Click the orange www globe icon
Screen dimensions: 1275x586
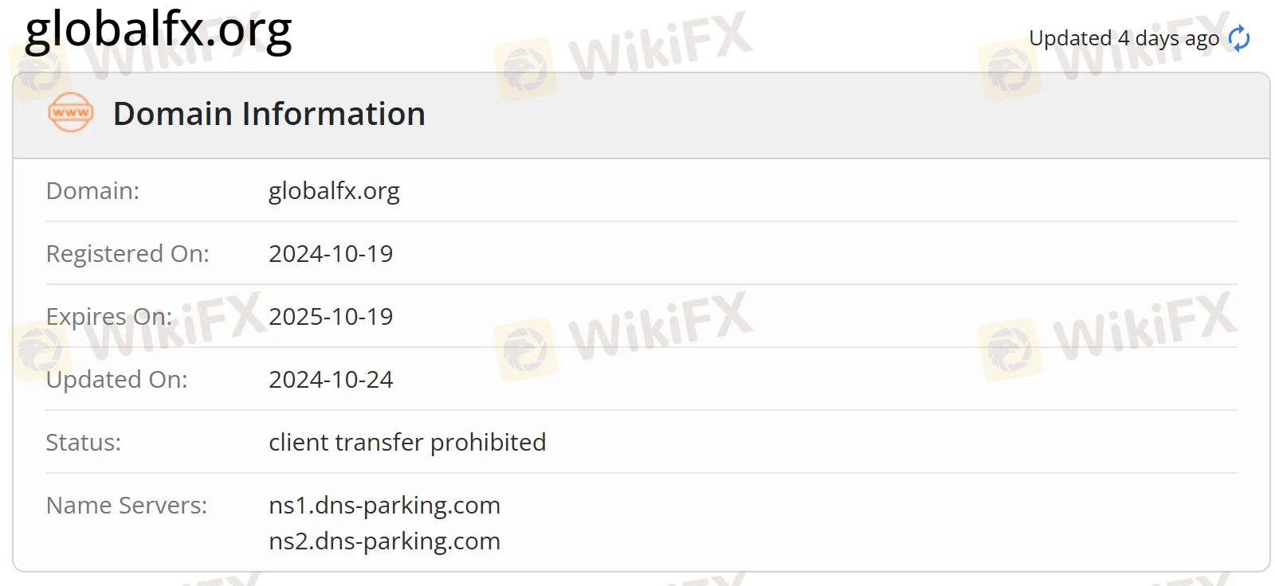(71, 112)
